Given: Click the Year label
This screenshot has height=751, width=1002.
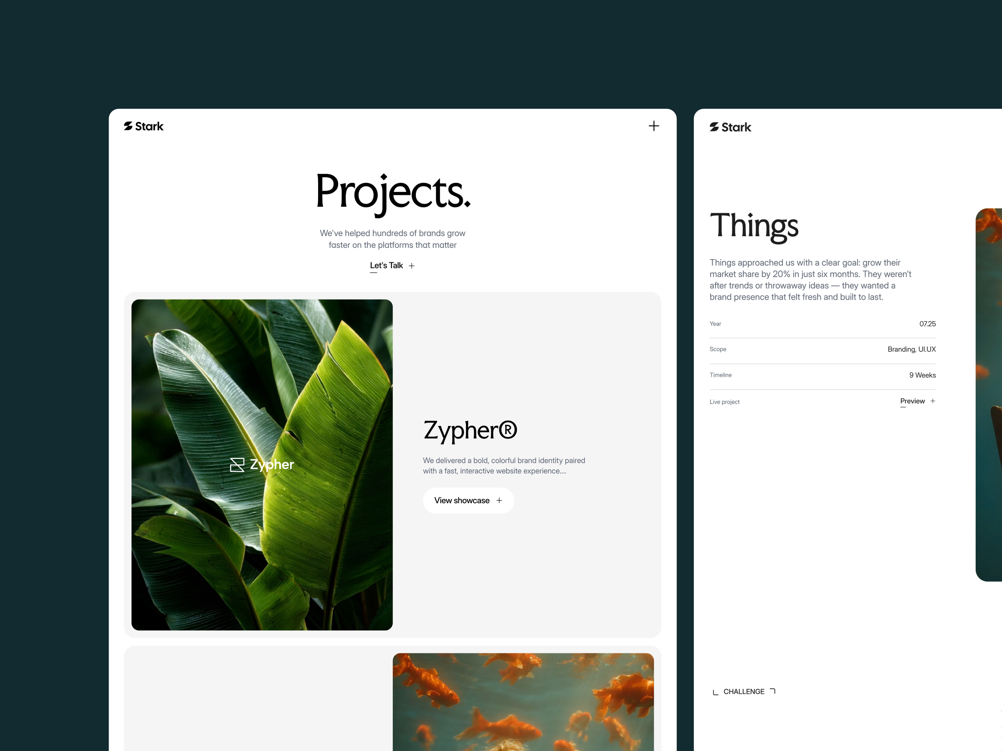Looking at the screenshot, I should 715,324.
